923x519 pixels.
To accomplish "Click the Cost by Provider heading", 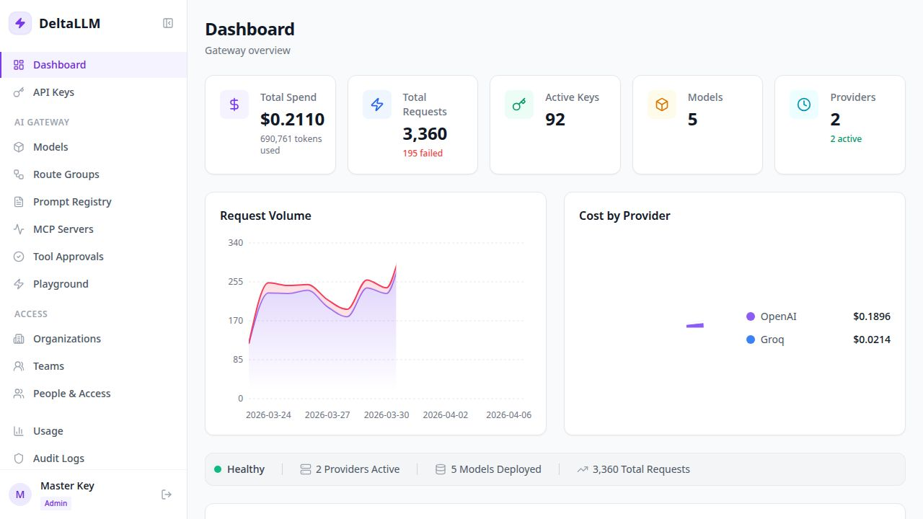I will click(x=624, y=216).
